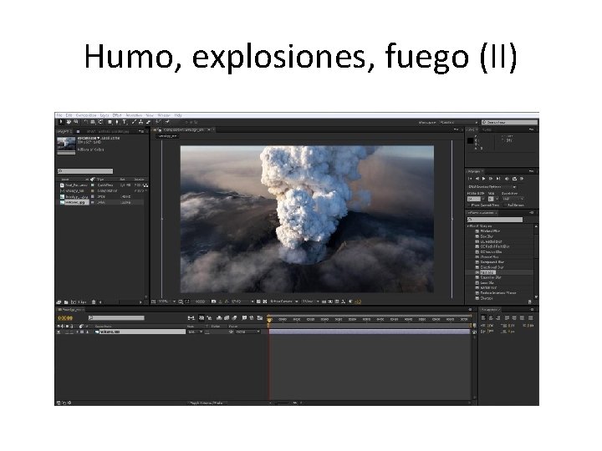The image size is (602, 451).
Task: Center paragraph text
Action: pyautogui.click(x=491, y=318)
